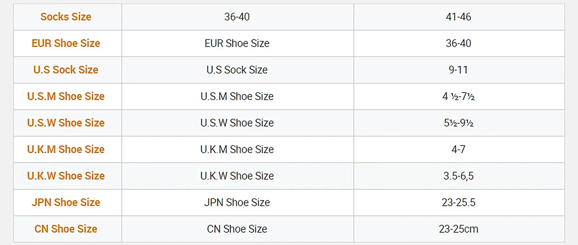This screenshot has width=578, height=245.
Task: Click the 23-25cm CN size value
Action: (x=458, y=229)
